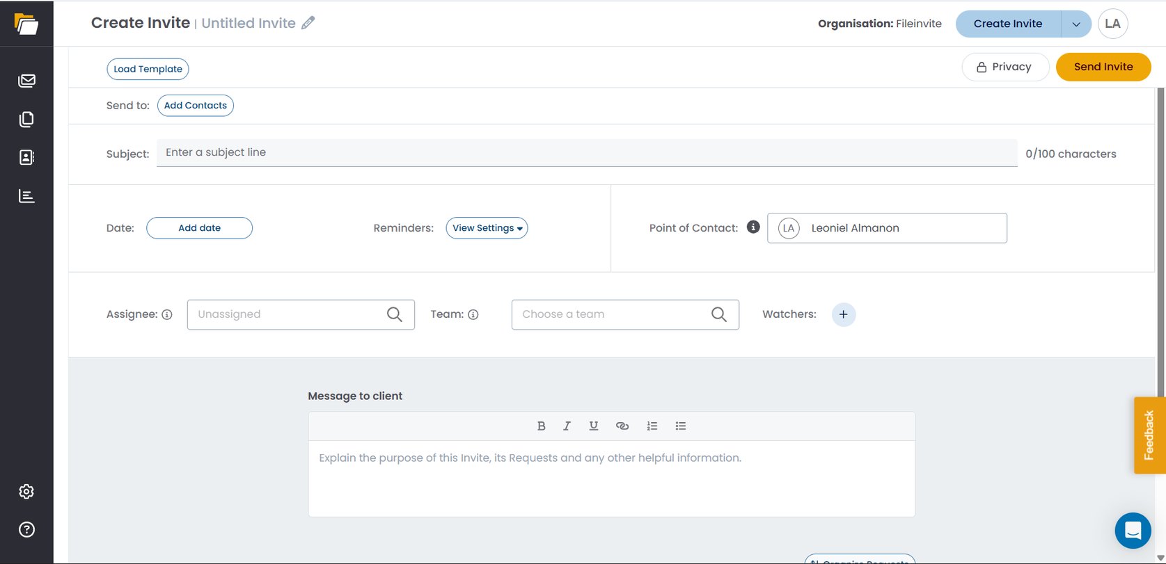The image size is (1166, 564).
Task: Click the FileInvite folder logo
Action: 26,24
